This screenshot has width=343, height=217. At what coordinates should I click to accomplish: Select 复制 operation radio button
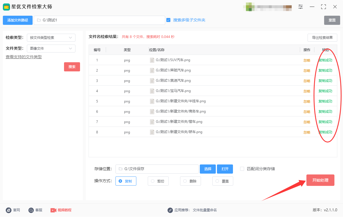(x=120, y=181)
